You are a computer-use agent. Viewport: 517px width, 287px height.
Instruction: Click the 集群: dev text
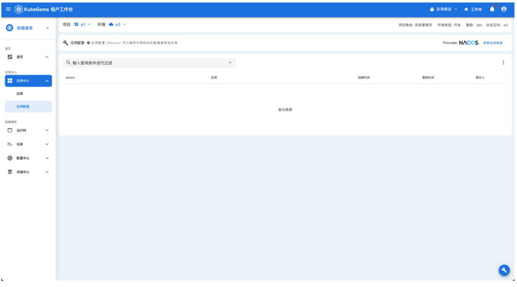(474, 25)
